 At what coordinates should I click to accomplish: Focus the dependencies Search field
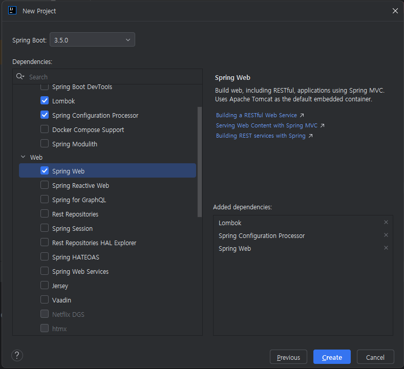pyautogui.click(x=108, y=77)
